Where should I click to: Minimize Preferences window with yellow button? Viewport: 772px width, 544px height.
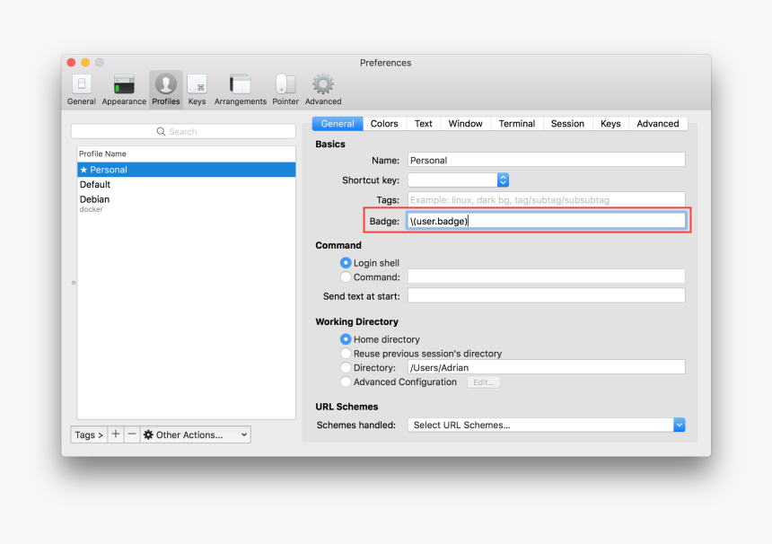point(85,63)
